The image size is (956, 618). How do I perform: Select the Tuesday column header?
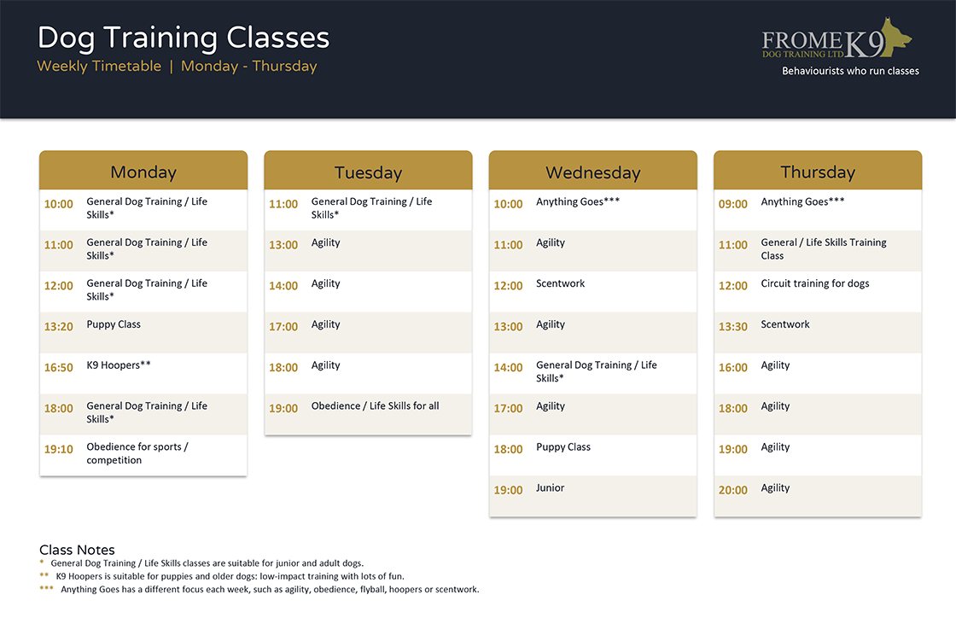pyautogui.click(x=368, y=170)
